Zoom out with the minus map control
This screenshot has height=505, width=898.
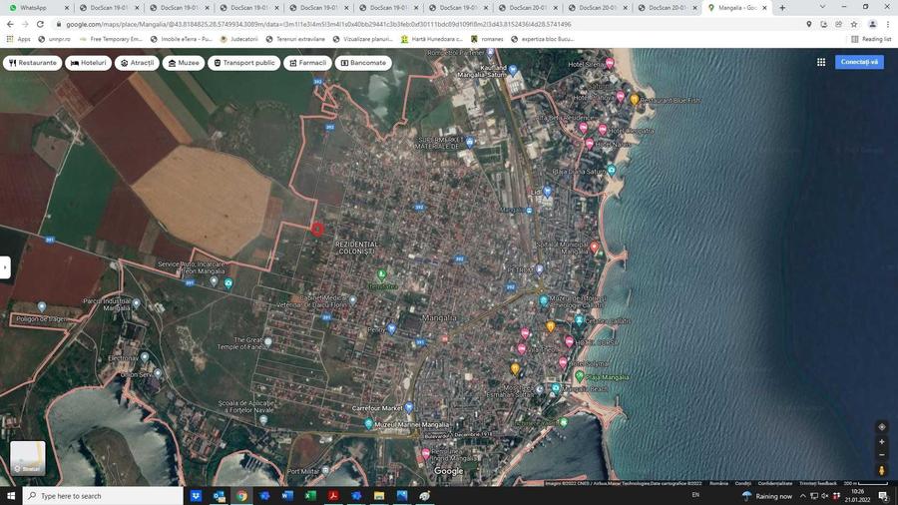(881, 455)
